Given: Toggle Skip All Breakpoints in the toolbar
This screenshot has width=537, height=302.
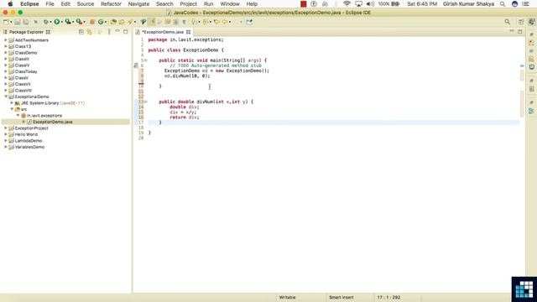Looking at the screenshot, I should tap(35, 22).
